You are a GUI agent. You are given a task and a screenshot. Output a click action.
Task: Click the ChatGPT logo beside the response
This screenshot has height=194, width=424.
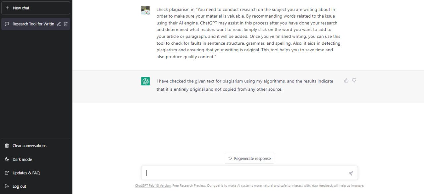coord(145,81)
